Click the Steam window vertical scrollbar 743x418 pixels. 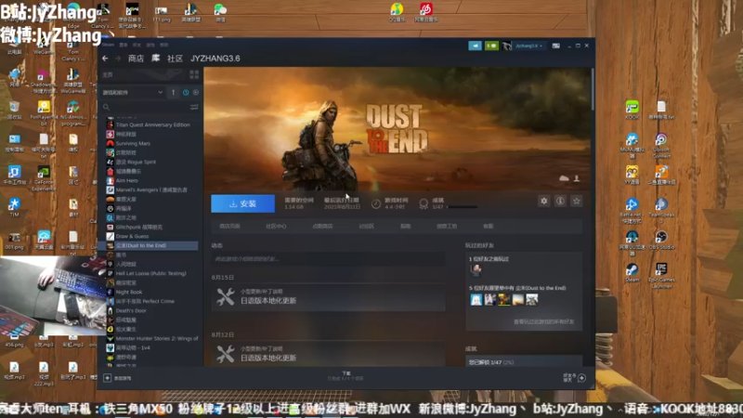tap(593, 89)
